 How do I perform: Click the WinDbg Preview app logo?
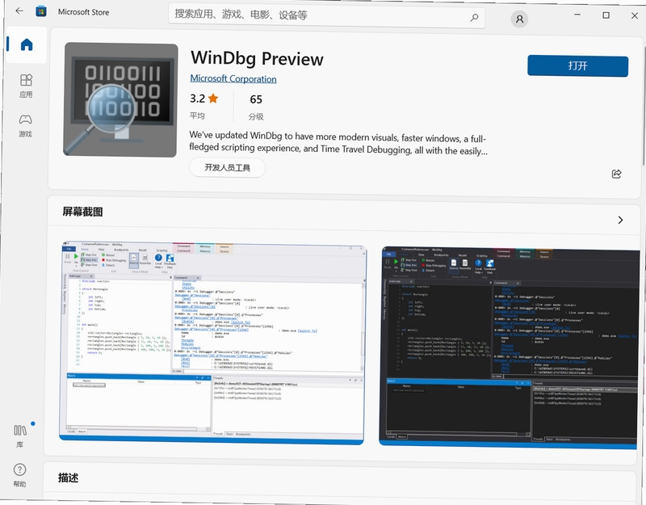click(120, 99)
